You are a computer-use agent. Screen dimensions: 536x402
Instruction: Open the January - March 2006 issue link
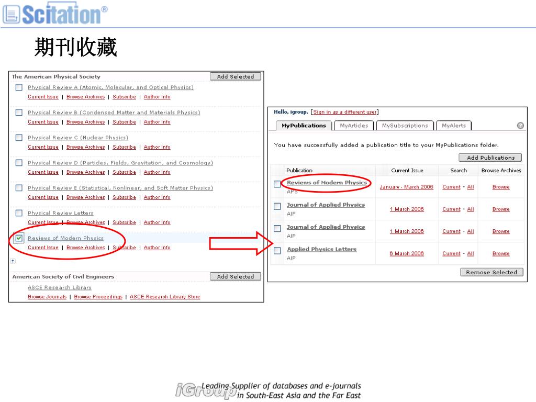(x=406, y=187)
